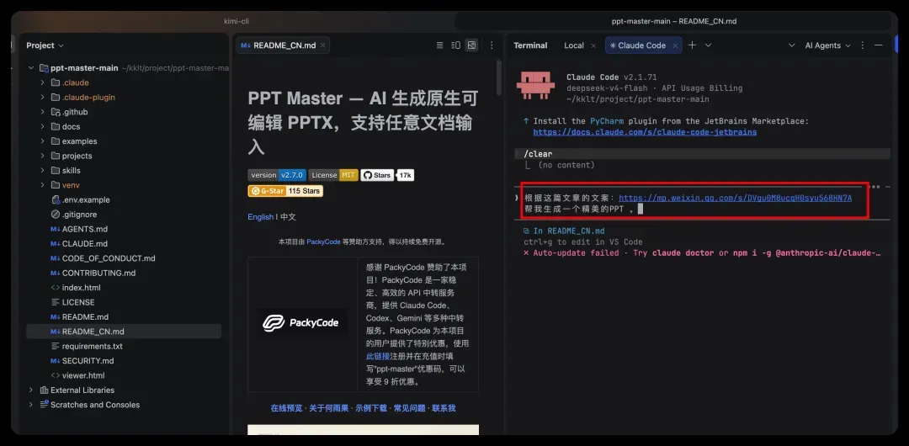Select index.html in project tree
909x446 pixels.
click(x=81, y=288)
